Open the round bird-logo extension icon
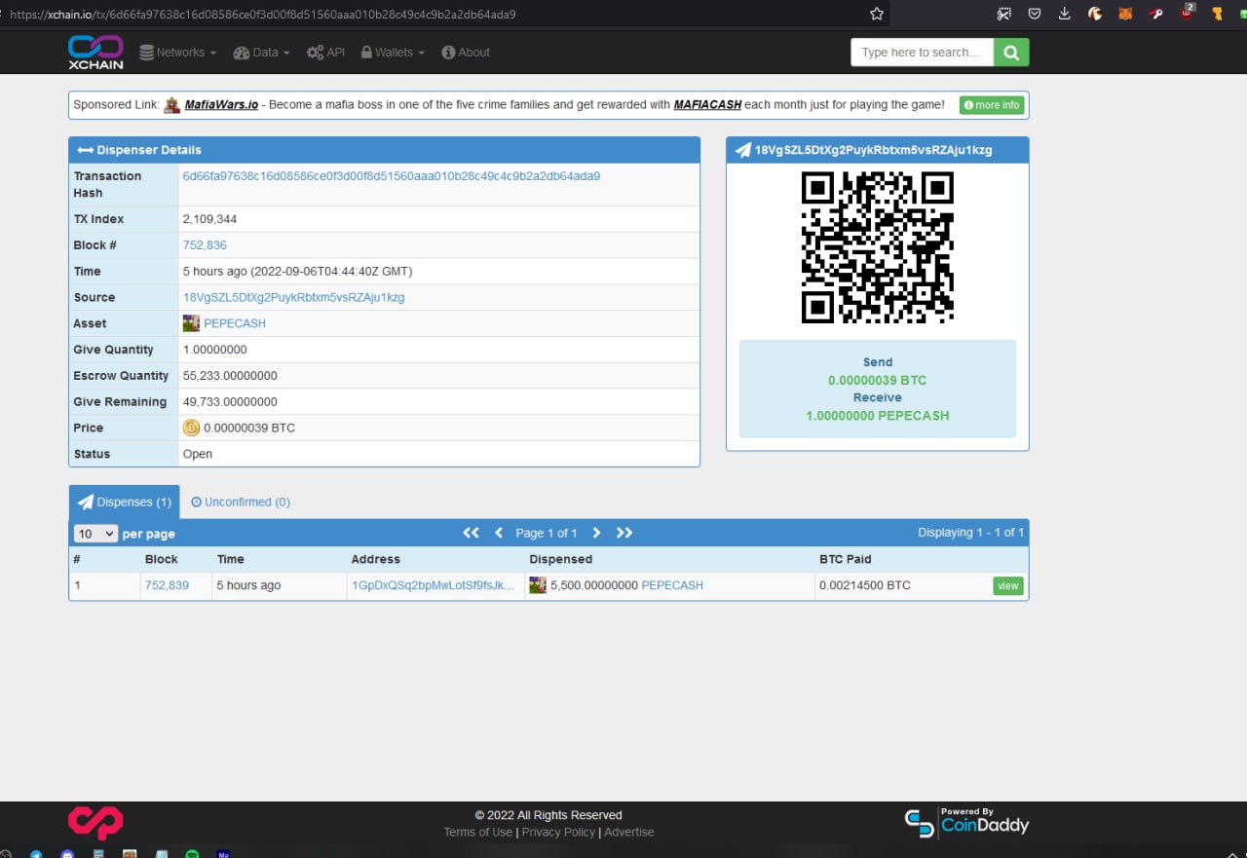Screen dimensions: 1247x858 (x=1095, y=14)
